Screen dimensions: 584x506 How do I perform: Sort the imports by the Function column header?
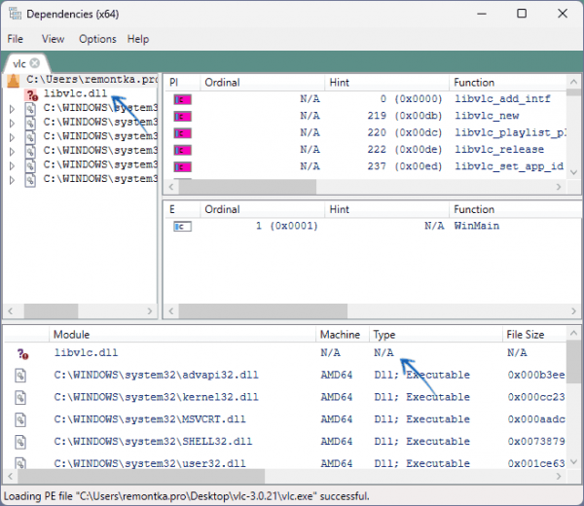[x=508, y=83]
